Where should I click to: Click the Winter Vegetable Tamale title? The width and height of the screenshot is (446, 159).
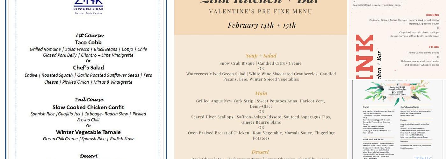pos(88,132)
